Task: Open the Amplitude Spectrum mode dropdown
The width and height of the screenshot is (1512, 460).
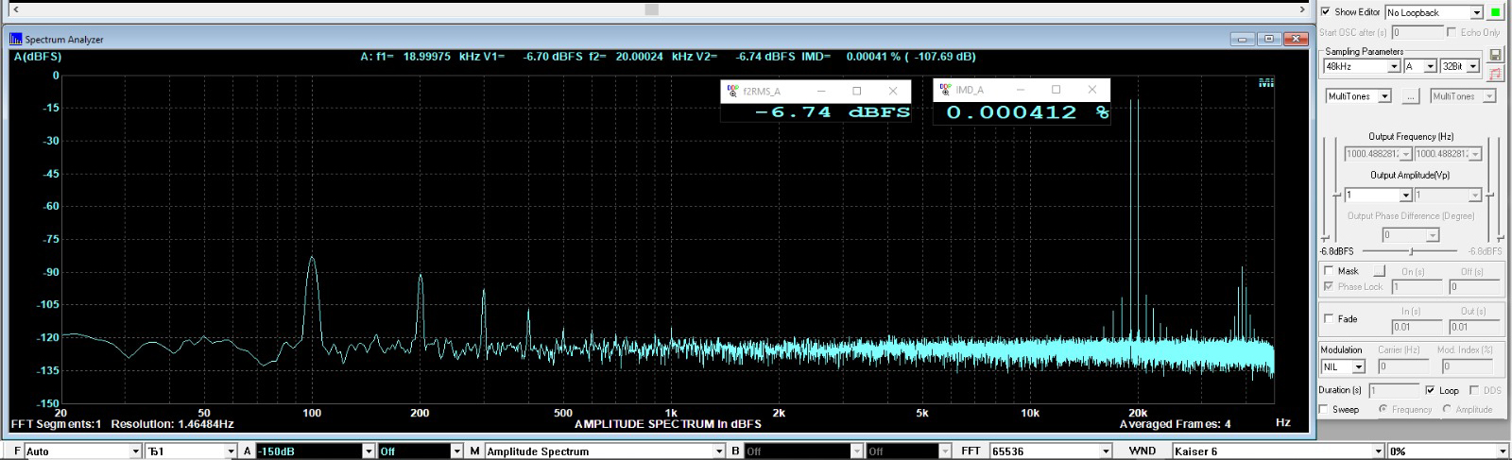Action: tap(719, 451)
